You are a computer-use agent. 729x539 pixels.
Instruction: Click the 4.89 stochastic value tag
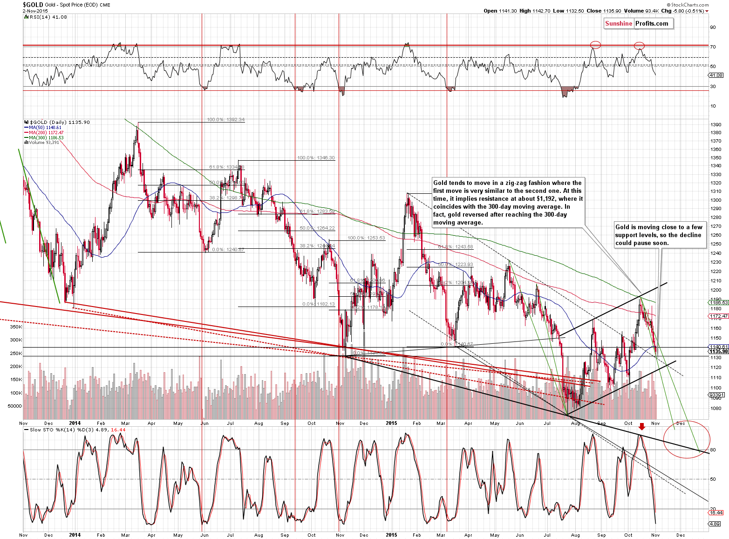pyautogui.click(x=715, y=524)
